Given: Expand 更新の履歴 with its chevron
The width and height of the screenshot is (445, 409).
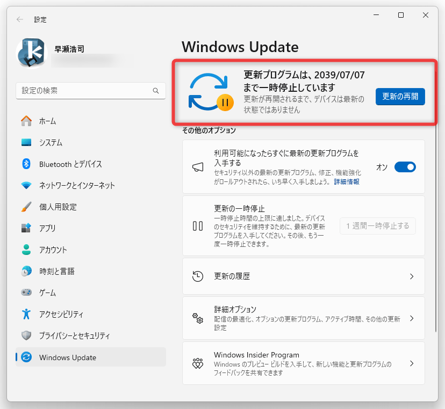Looking at the screenshot, I should (412, 276).
